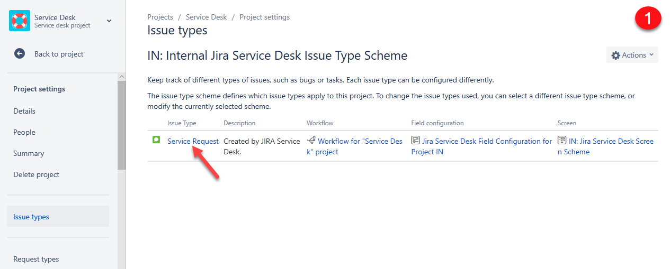Open Request types in the sidebar
Screen dimensions: 670x269
(36, 259)
